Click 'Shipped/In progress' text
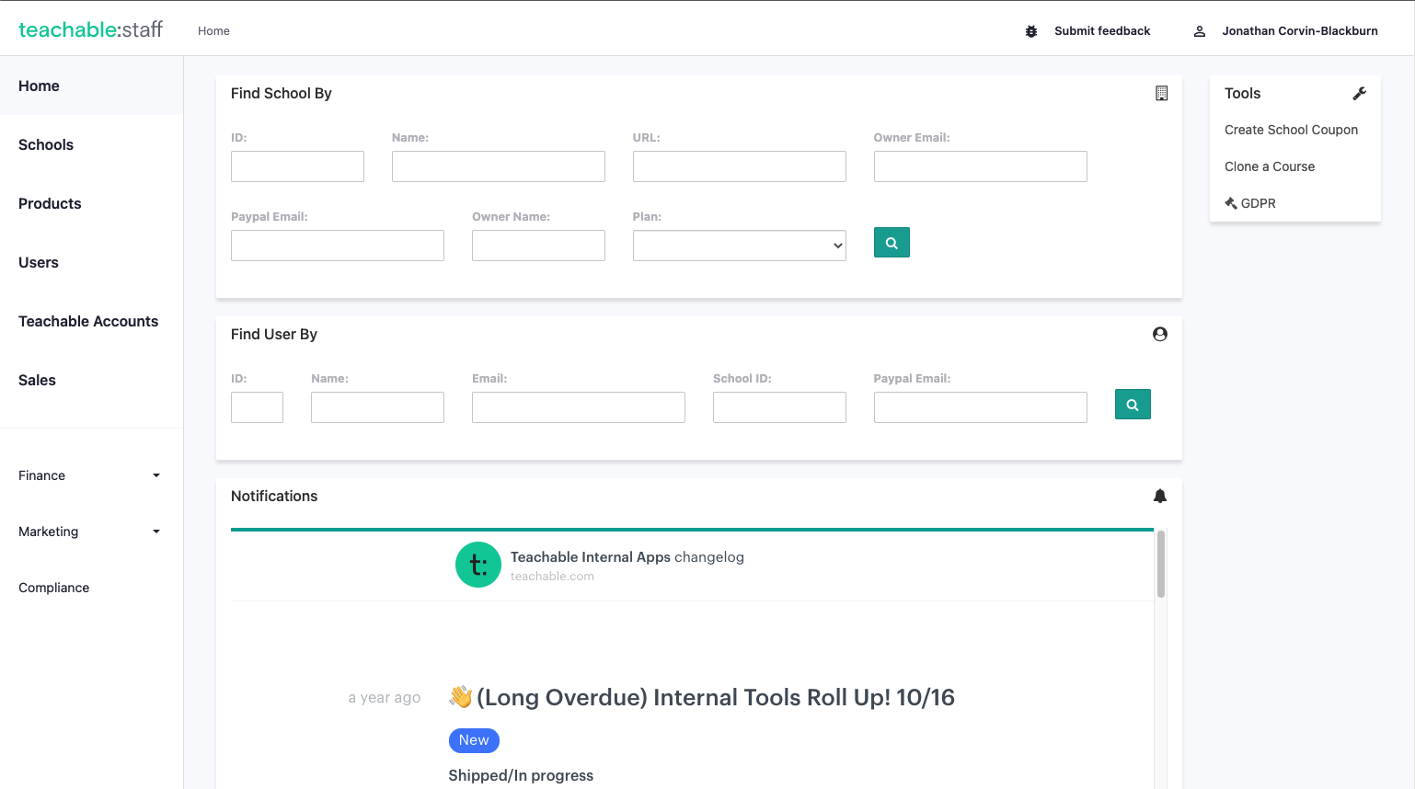Screen dimensions: 1415x789 [x=521, y=775]
